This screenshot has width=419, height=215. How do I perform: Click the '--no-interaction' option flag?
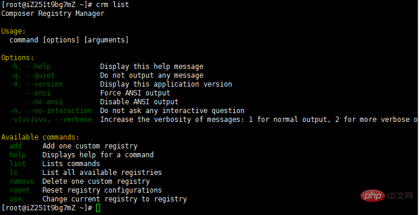click(59, 111)
